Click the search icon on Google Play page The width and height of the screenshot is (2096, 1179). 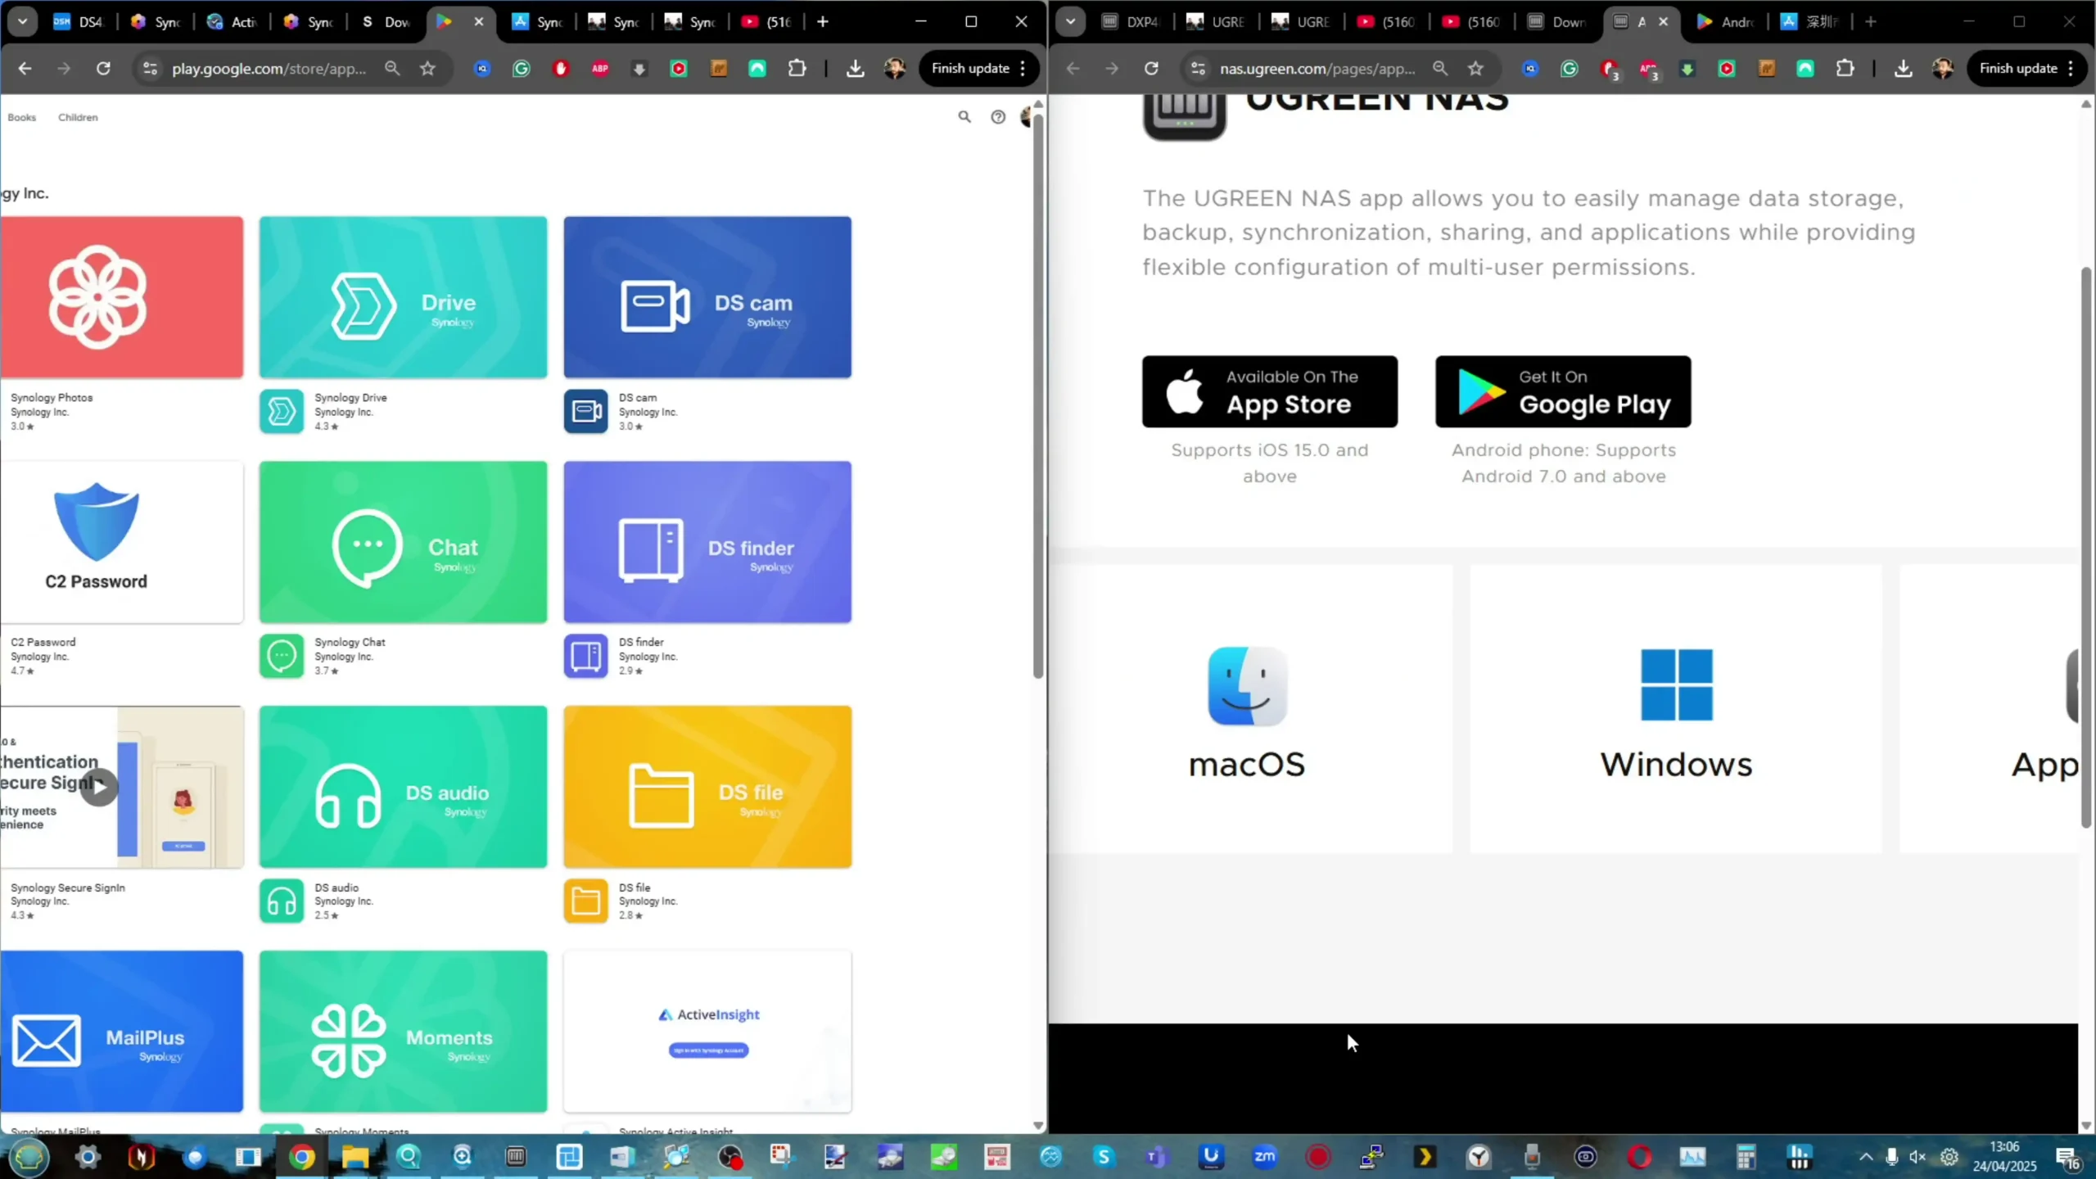point(964,117)
